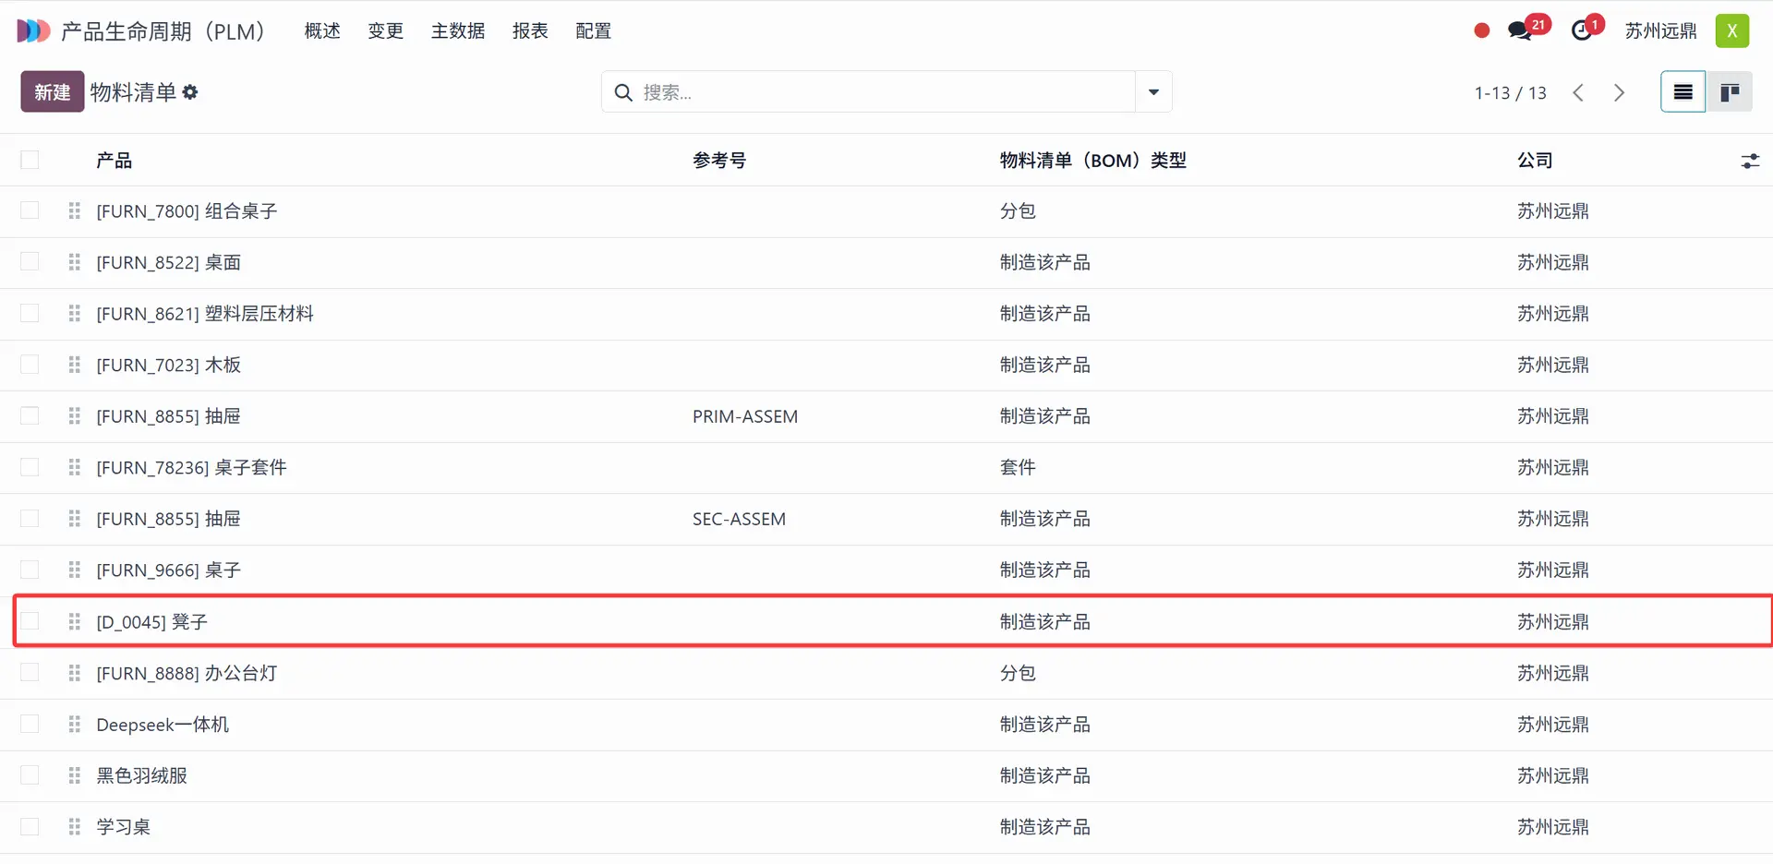Check the box for 组合桌子 row
This screenshot has width=1773, height=864.
tap(30, 211)
